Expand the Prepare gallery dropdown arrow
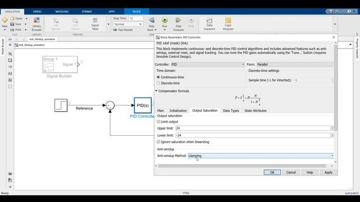Viewport: 360px width, 202px height. tap(109, 24)
